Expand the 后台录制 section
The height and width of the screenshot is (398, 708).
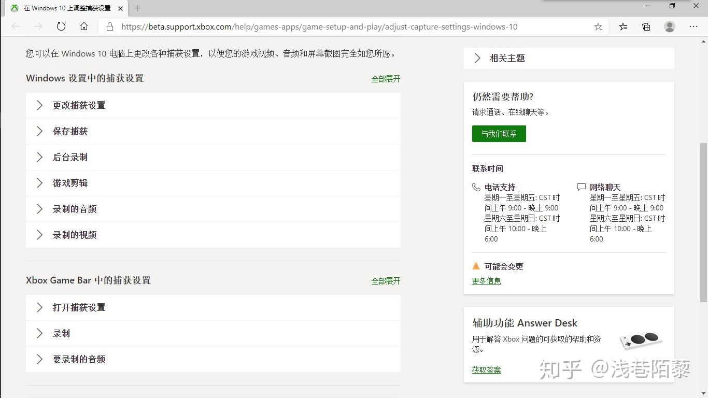coord(213,157)
